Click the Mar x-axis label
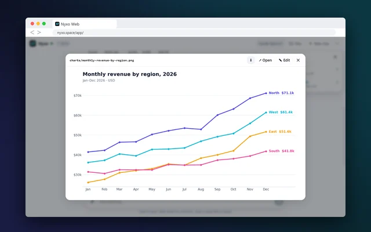 (x=119, y=189)
